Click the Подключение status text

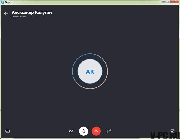[19, 16]
